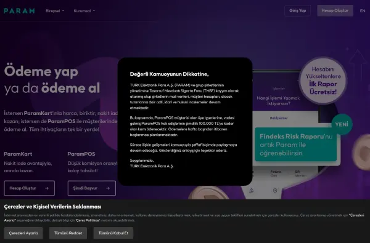The image size is (370, 243).
Task: Click arrow icon in lower Hesap Oluştur button
Action: (47, 188)
